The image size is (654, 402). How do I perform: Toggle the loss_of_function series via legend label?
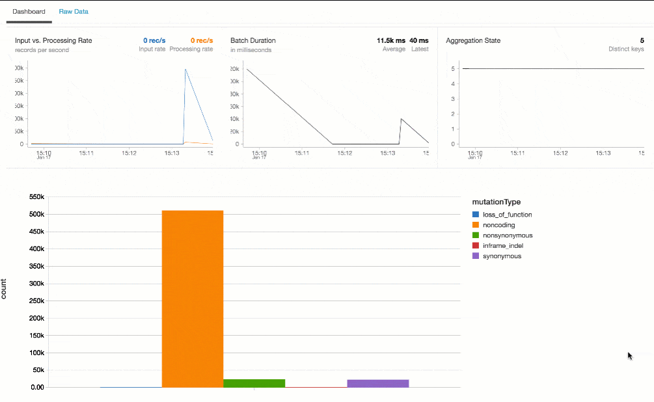507,215
